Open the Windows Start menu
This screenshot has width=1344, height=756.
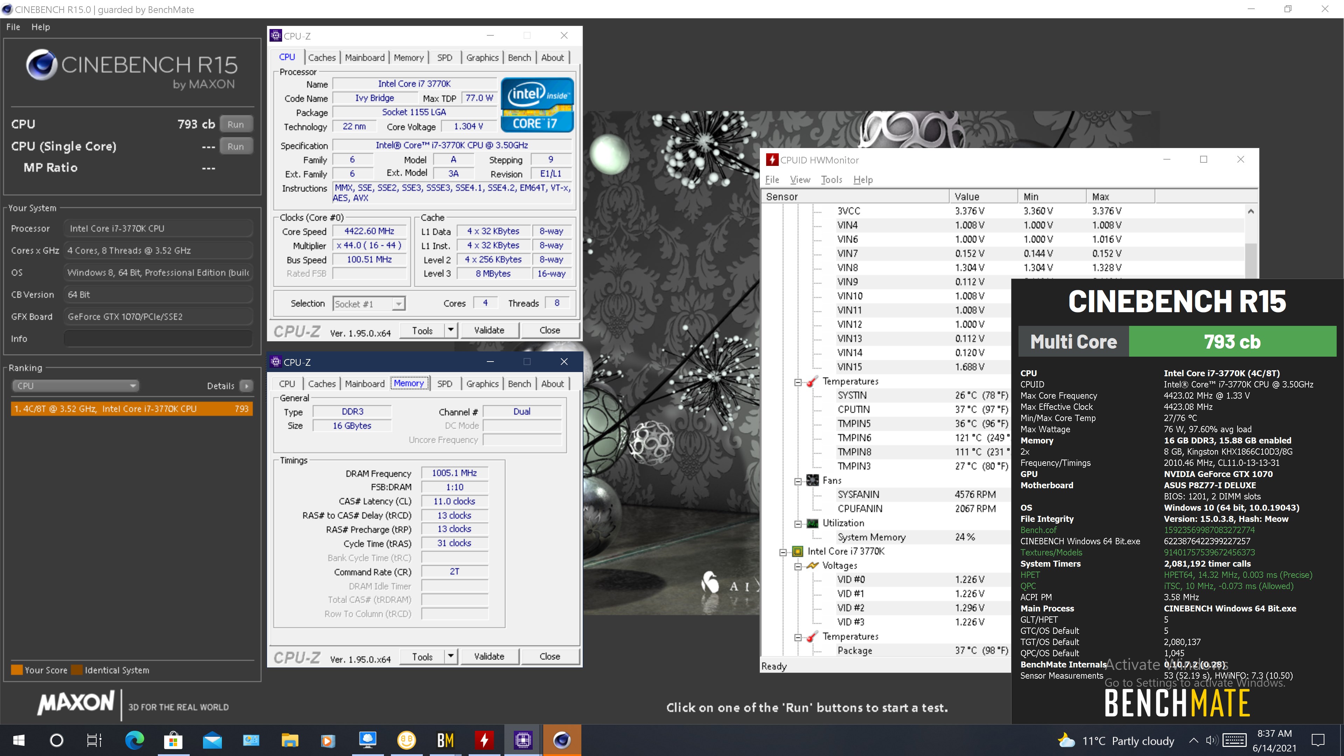pyautogui.click(x=18, y=740)
